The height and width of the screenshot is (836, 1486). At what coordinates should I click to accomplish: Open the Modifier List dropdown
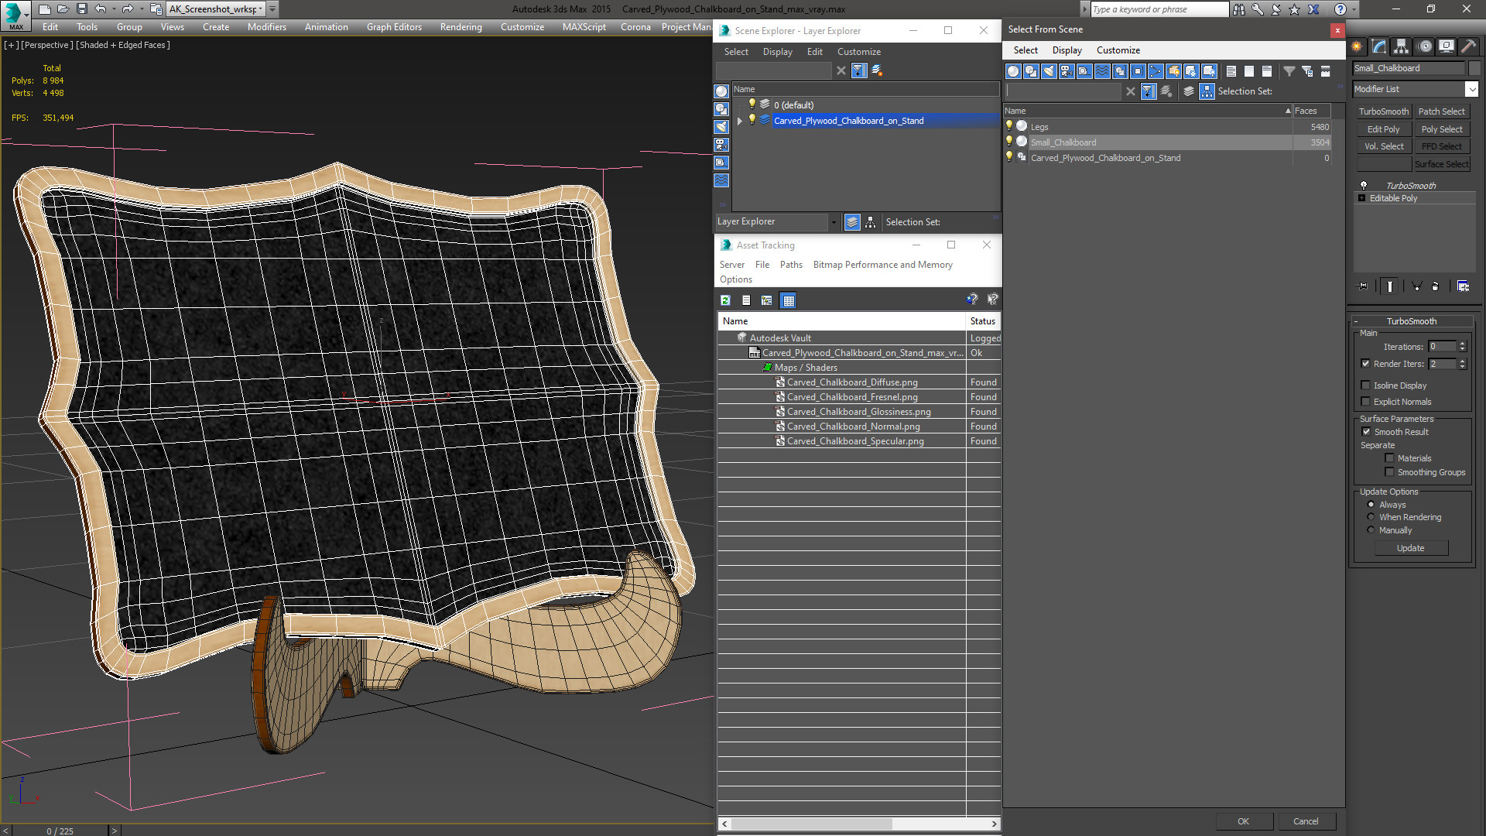(1472, 89)
